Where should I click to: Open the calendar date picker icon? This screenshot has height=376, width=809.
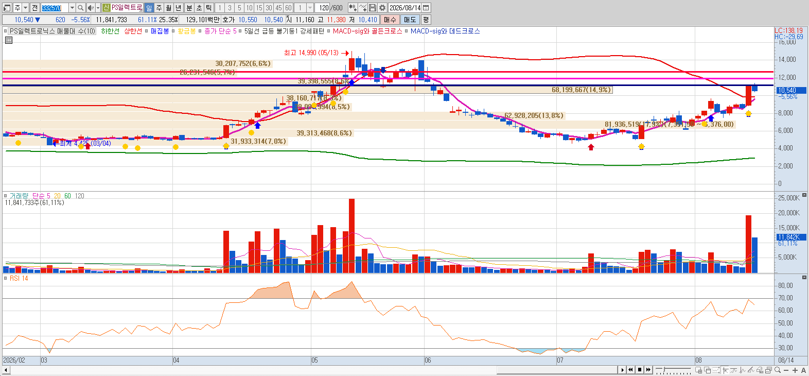coord(426,8)
